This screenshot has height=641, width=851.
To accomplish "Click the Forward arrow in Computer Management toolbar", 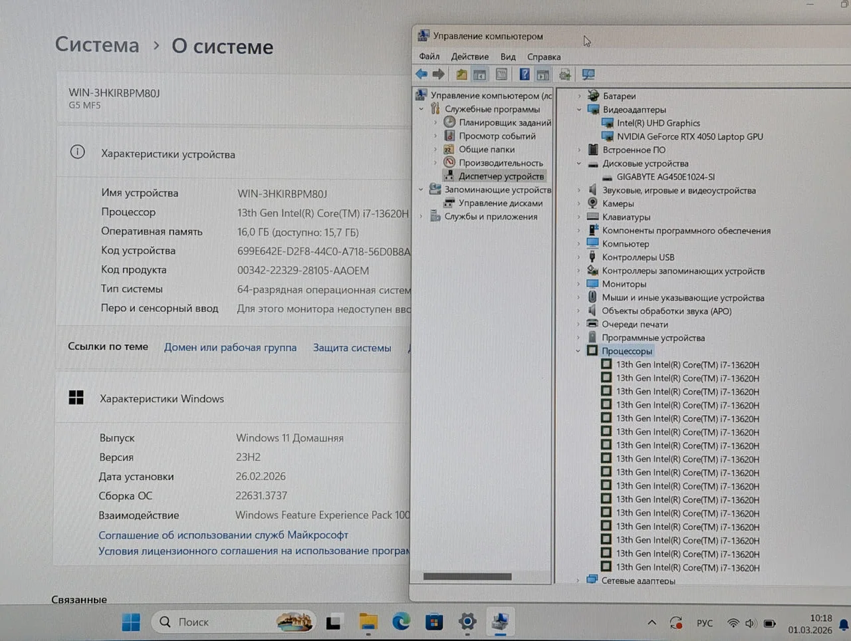I will tap(438, 74).
